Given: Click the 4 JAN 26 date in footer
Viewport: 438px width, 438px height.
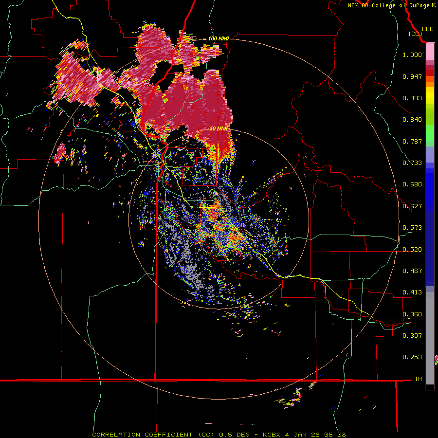Looking at the screenshot, I should (x=302, y=435).
